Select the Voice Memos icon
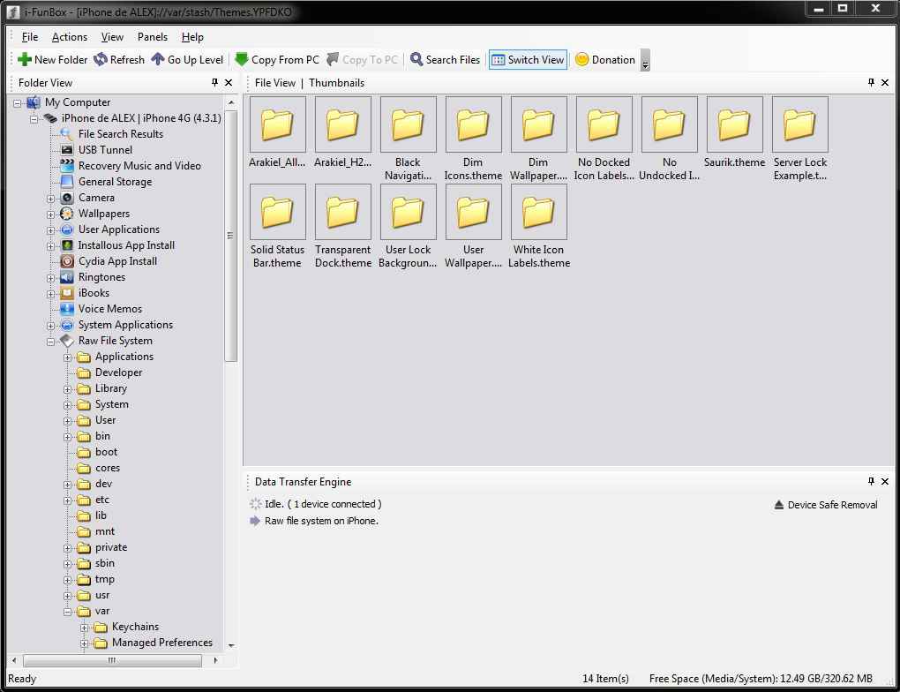The width and height of the screenshot is (900, 692). 67,309
